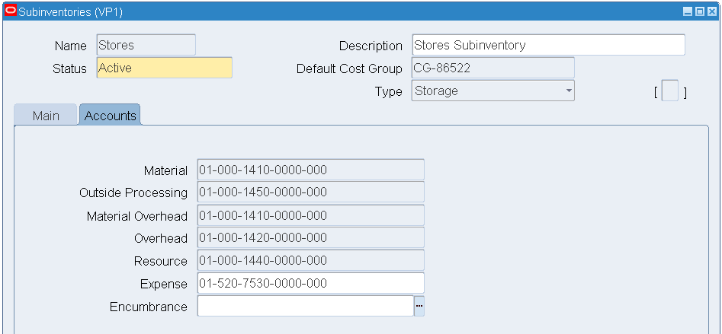
Task: Edit the Description field
Action: (548, 45)
